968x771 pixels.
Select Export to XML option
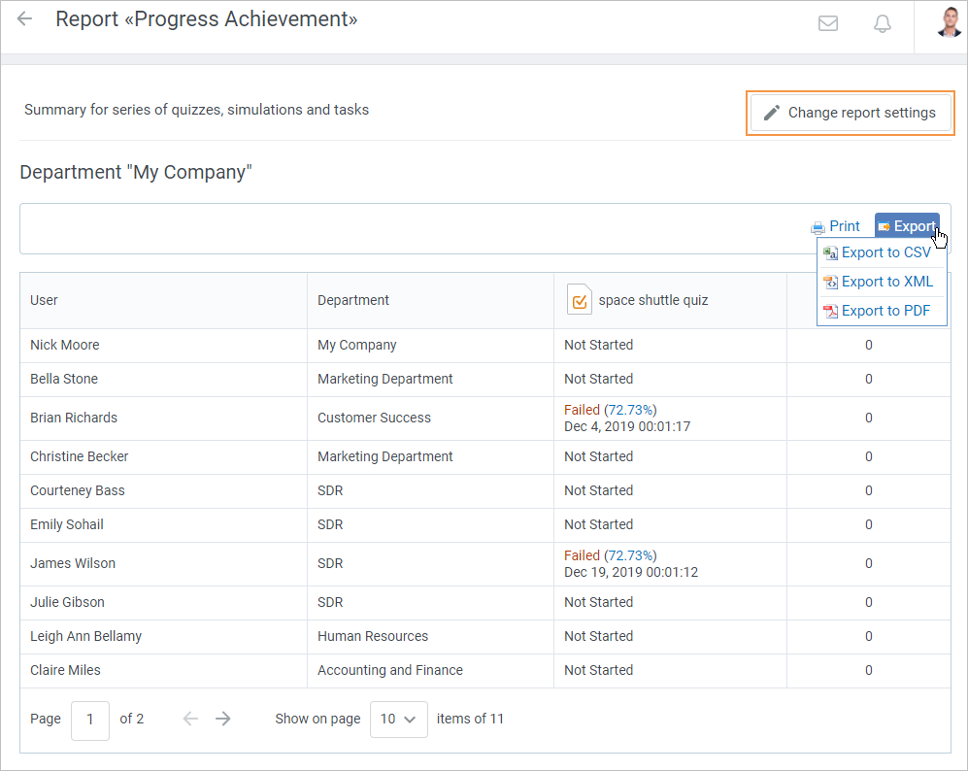pos(886,282)
